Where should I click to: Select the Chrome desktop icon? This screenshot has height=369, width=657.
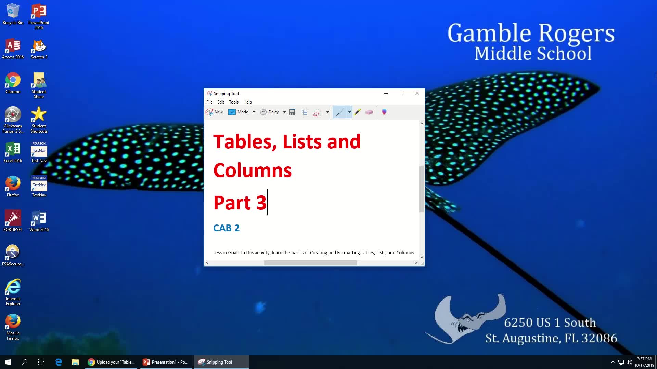[x=13, y=83]
